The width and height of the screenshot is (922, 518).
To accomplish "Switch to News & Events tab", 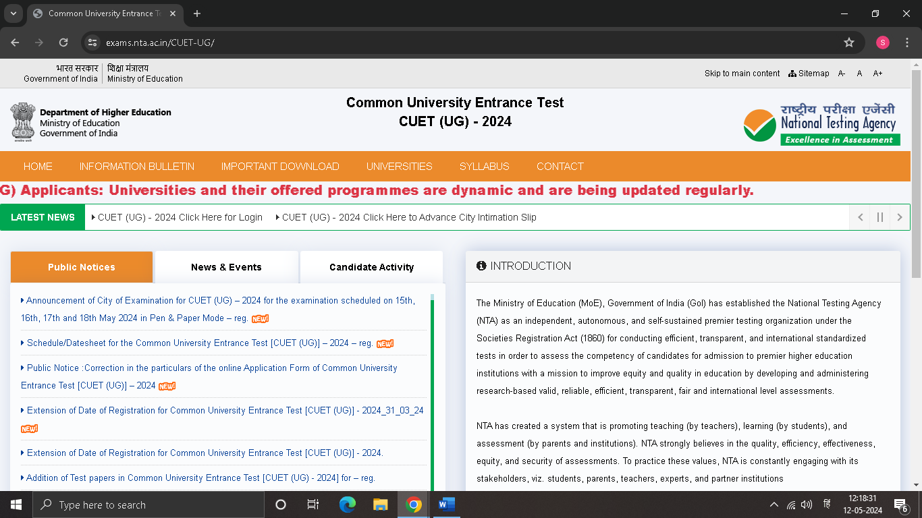I will coord(226,267).
